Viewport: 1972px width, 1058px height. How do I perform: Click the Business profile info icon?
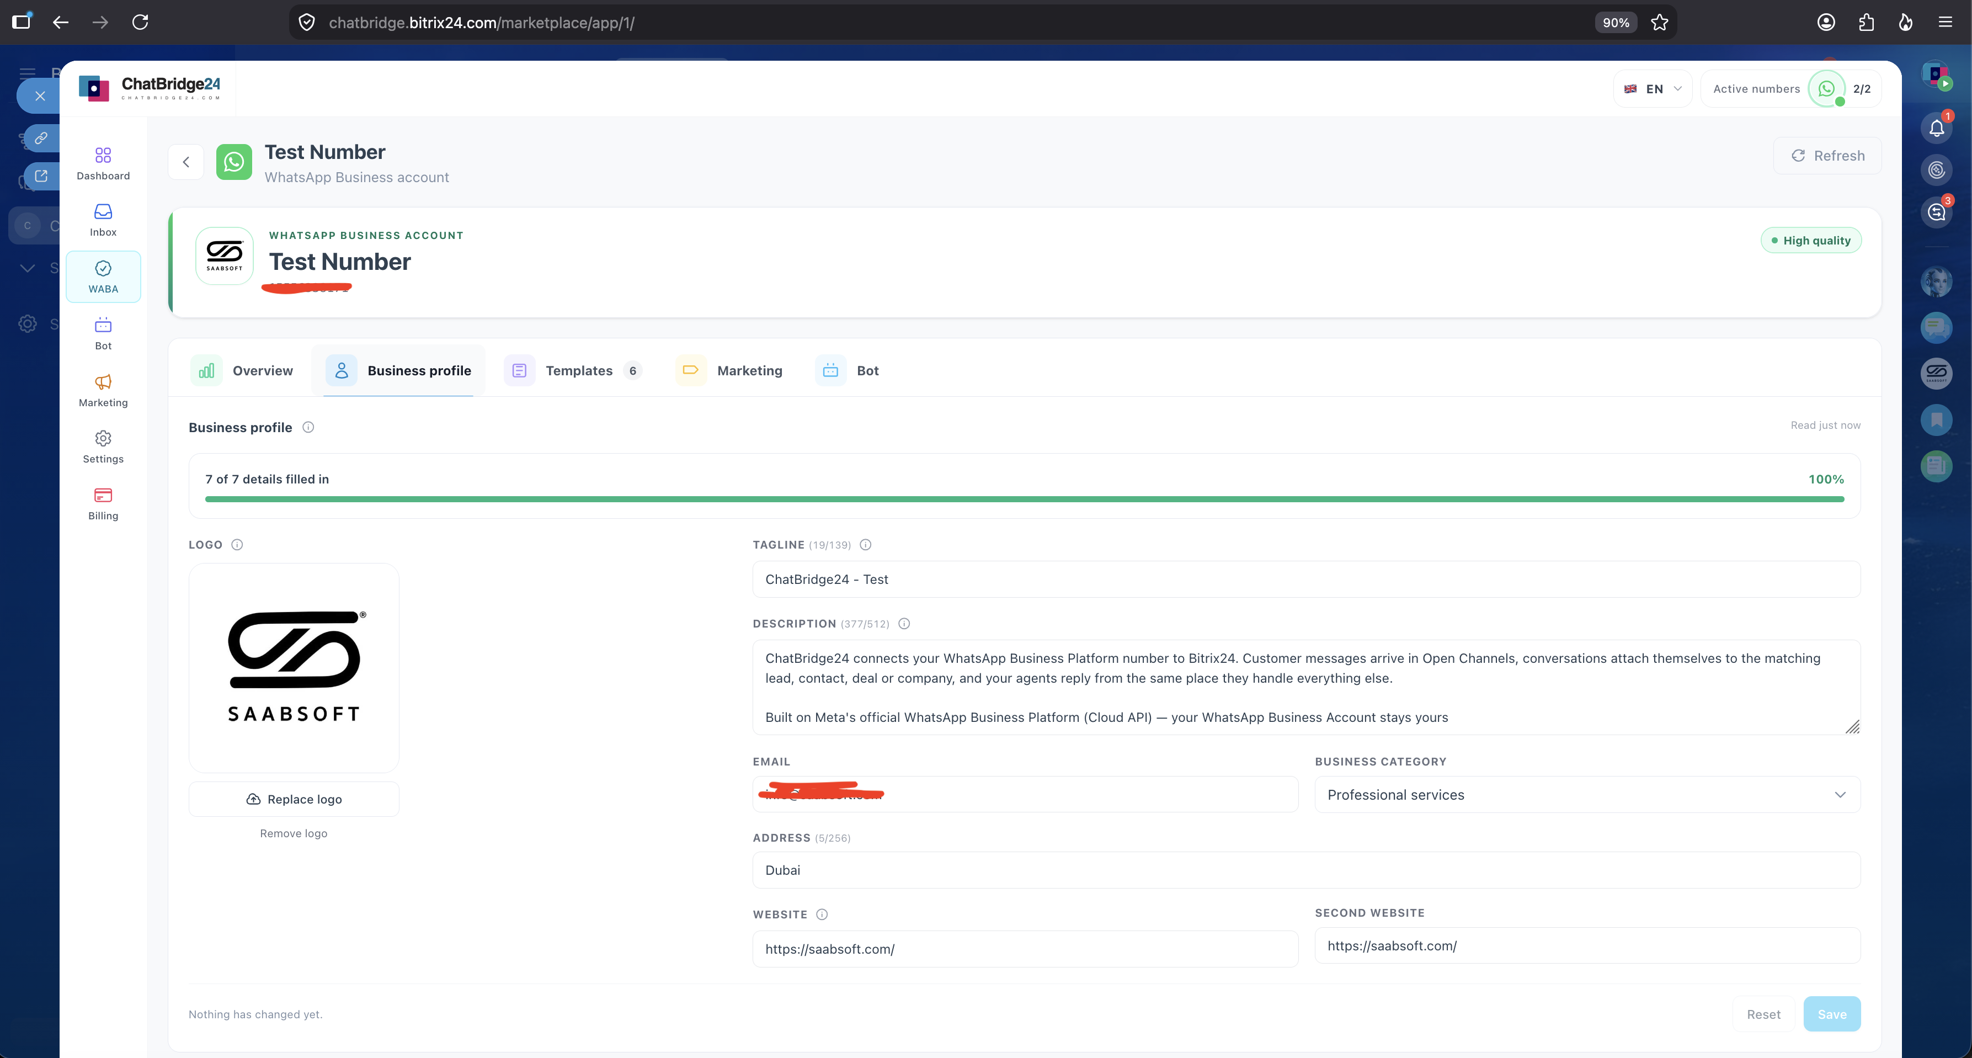point(308,427)
